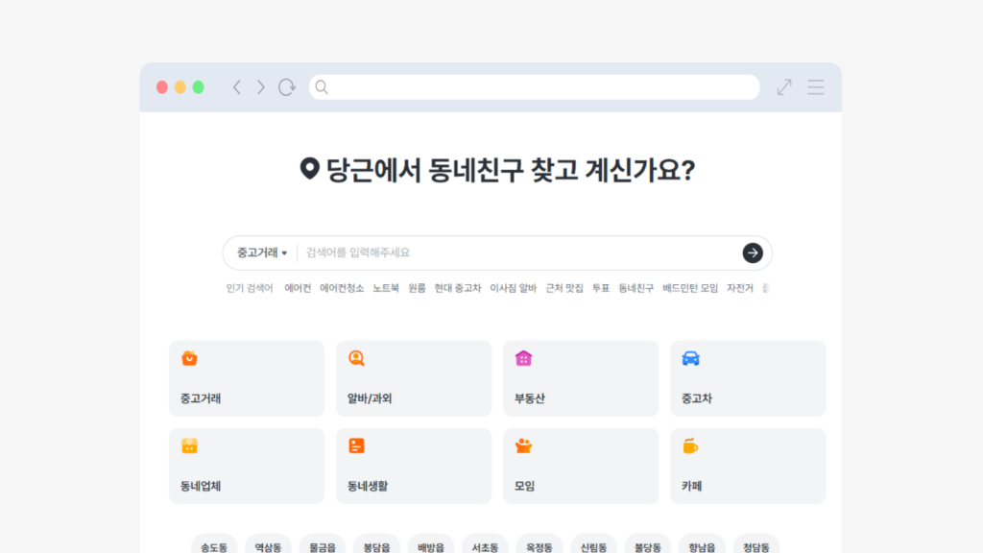Open the 중고거래 category dropdown in search

[261, 252]
